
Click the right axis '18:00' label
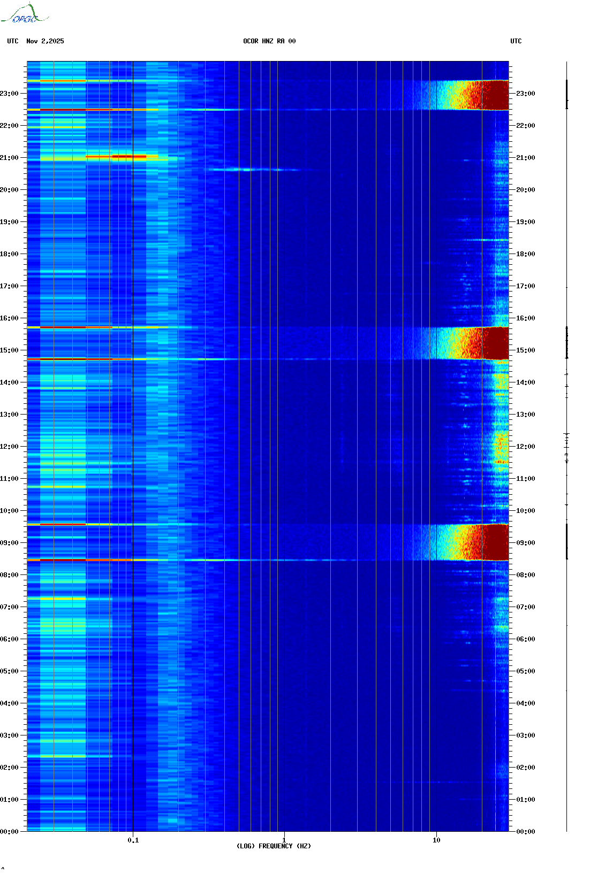526,254
